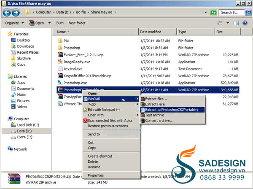Click the New folder button

coord(77,23)
